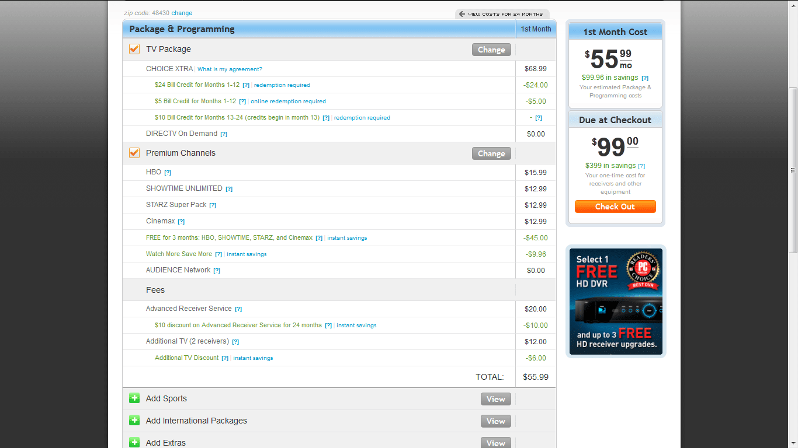The width and height of the screenshot is (798, 448).
Task: Click the Free HD DVR promo banner
Action: click(x=616, y=302)
